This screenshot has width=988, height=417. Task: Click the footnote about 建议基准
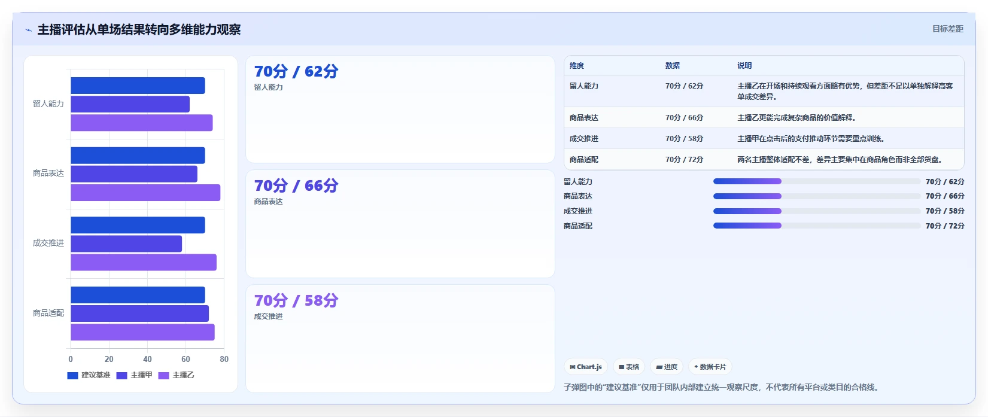723,388
